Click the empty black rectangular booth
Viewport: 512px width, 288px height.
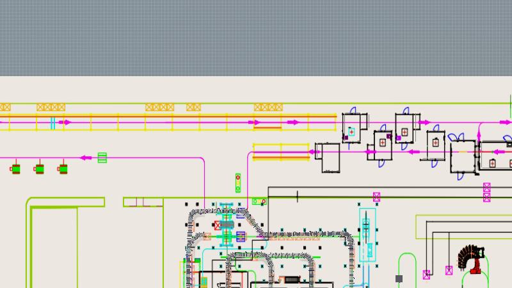tap(330, 157)
